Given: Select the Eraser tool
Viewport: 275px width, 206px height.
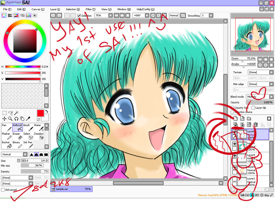Looking at the screenshot, I should 17,136.
